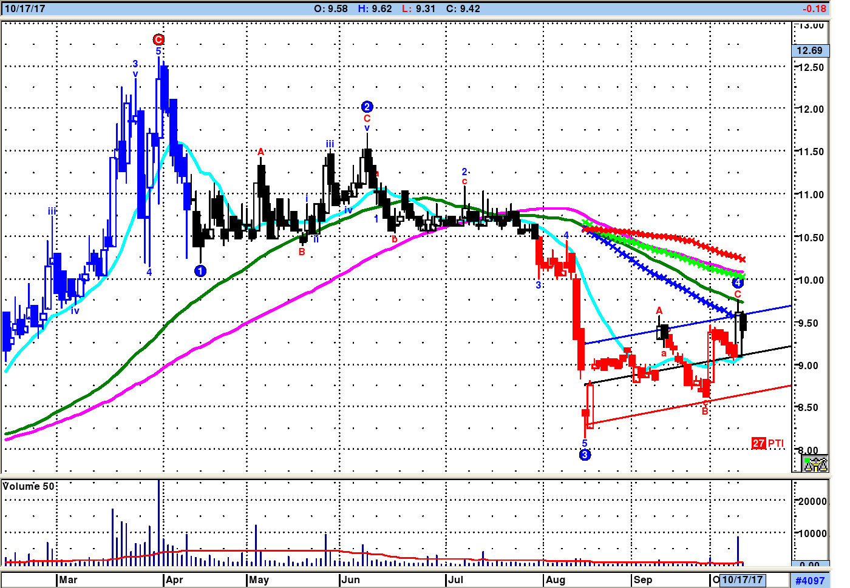Click the #4097 bar count box

[x=810, y=580]
